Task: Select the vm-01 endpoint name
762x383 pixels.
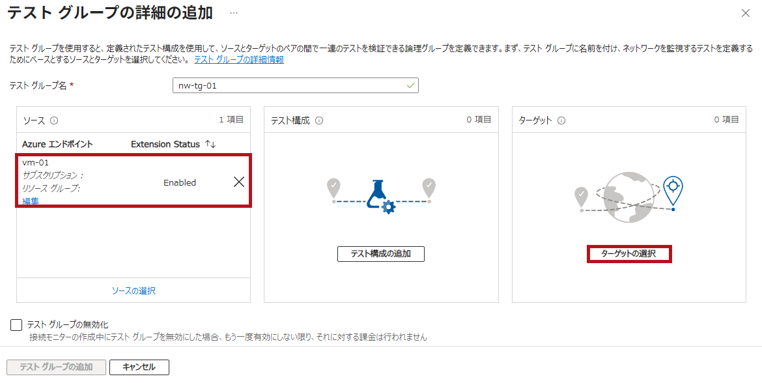Action: coord(35,162)
